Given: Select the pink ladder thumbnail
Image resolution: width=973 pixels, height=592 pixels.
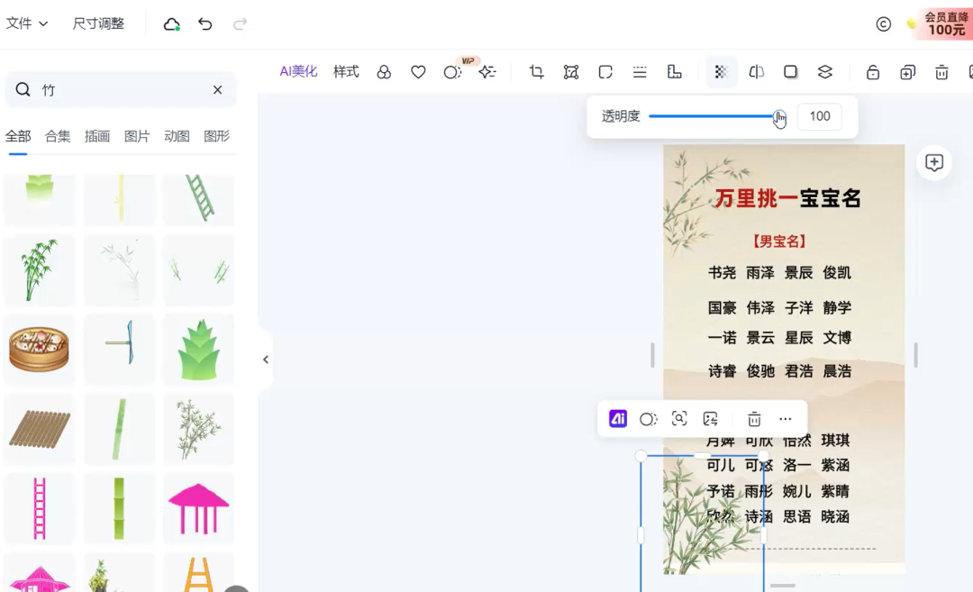Looking at the screenshot, I should tap(39, 507).
